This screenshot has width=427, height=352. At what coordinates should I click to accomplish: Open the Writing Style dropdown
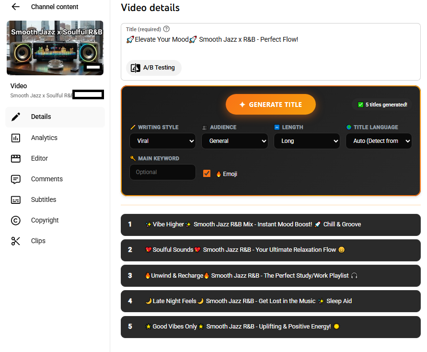point(162,141)
